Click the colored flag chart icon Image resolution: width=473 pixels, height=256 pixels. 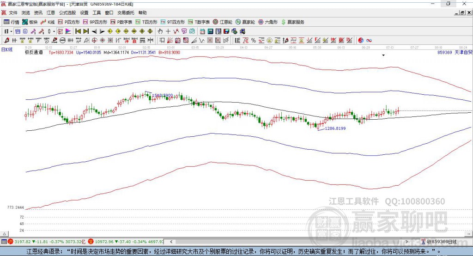pyautogui.click(x=68, y=31)
